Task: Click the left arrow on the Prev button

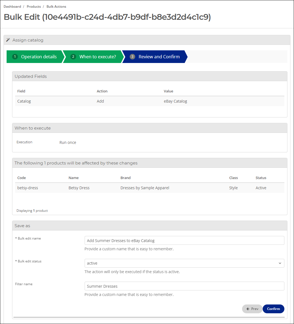Action: (248, 309)
